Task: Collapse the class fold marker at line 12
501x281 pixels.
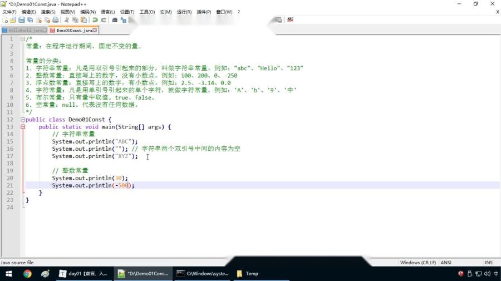Action: pyautogui.click(x=23, y=120)
